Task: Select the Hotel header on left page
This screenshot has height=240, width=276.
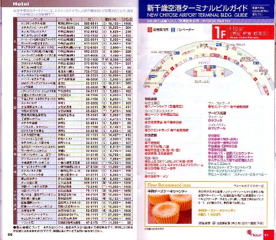Action: (21, 4)
